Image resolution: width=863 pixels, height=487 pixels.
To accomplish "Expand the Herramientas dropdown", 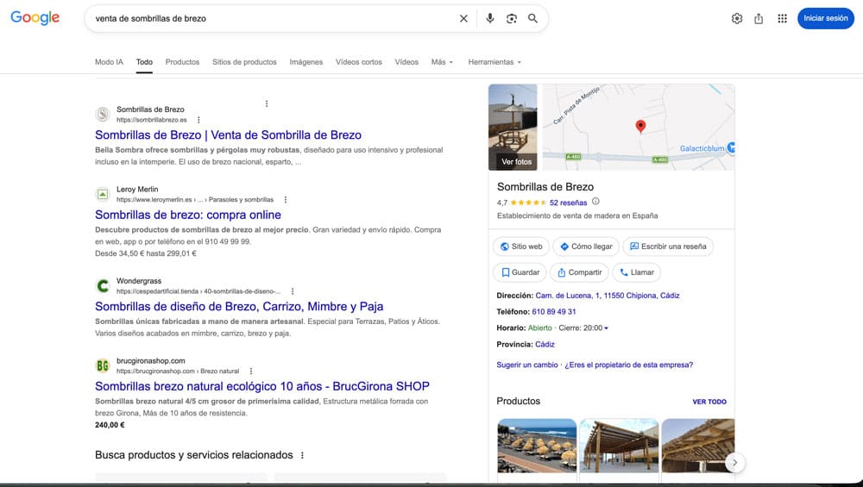I will tap(494, 62).
